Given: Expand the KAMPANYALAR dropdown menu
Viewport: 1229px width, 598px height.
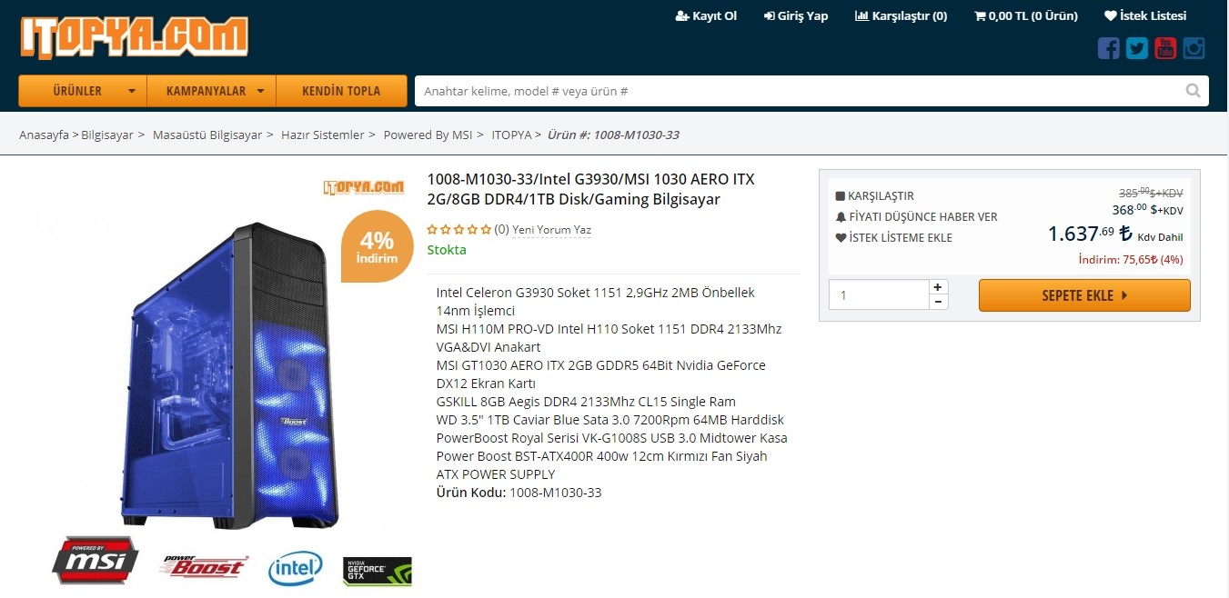Looking at the screenshot, I should coord(211,91).
